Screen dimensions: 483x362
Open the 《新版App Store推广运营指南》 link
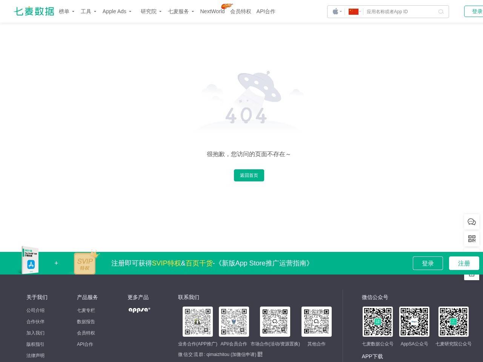pos(264,263)
